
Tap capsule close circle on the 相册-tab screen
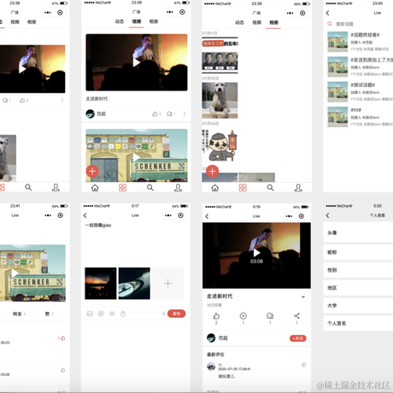click(x=302, y=13)
